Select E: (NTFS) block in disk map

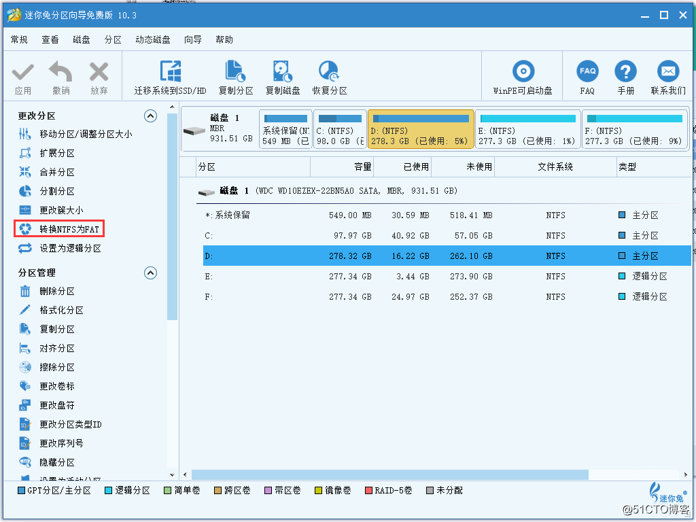click(x=527, y=129)
